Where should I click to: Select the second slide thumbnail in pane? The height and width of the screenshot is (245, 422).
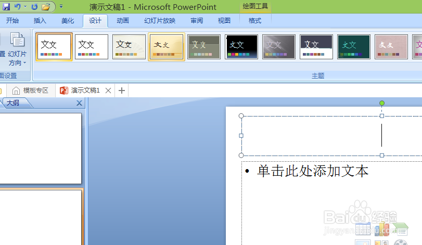pos(41,217)
